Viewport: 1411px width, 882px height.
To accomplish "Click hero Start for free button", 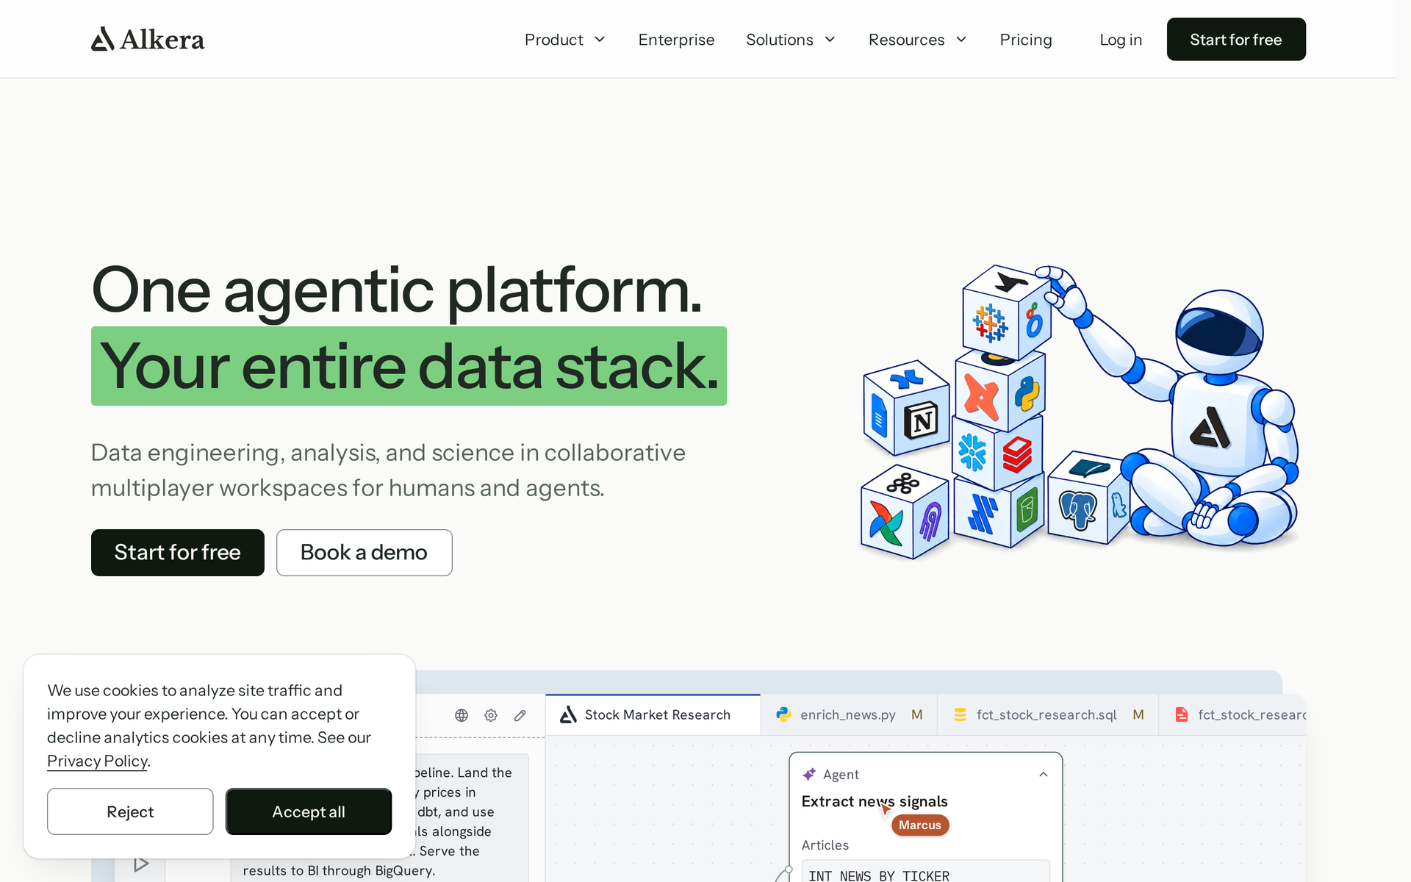I will pos(178,553).
